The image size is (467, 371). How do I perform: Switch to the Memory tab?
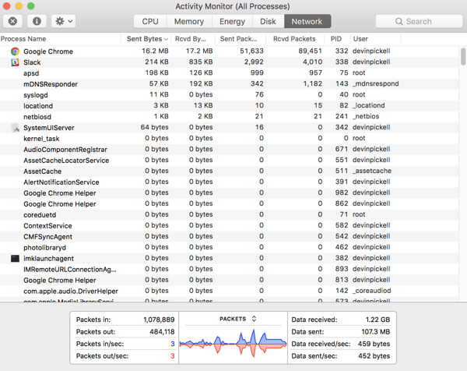pos(189,22)
